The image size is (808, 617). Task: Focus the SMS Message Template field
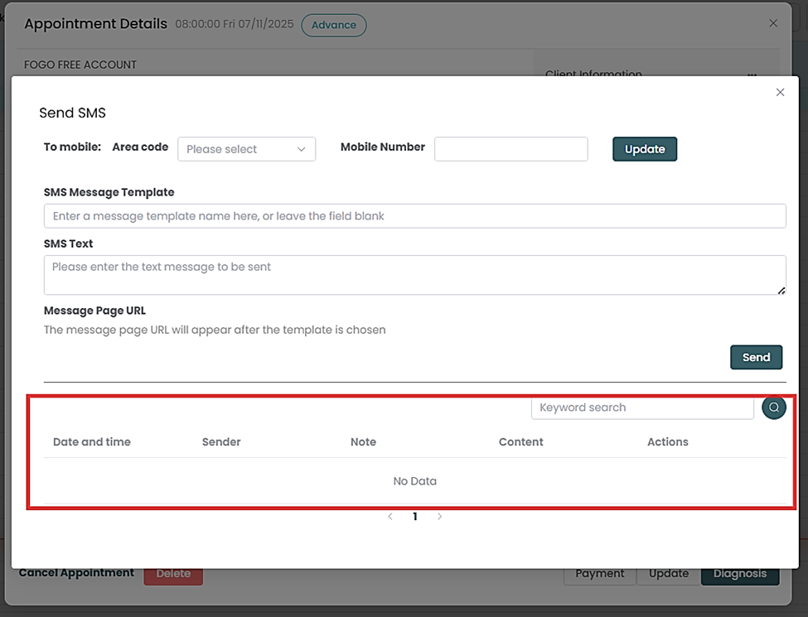pos(414,216)
